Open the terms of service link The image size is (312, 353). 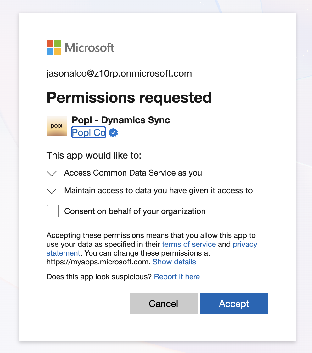click(189, 244)
